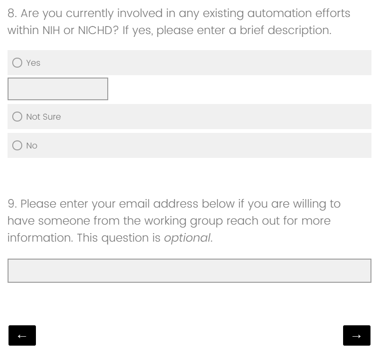Choose the "Not Sure" radio option
Screen dimensions: 379x348
pyautogui.click(x=17, y=117)
